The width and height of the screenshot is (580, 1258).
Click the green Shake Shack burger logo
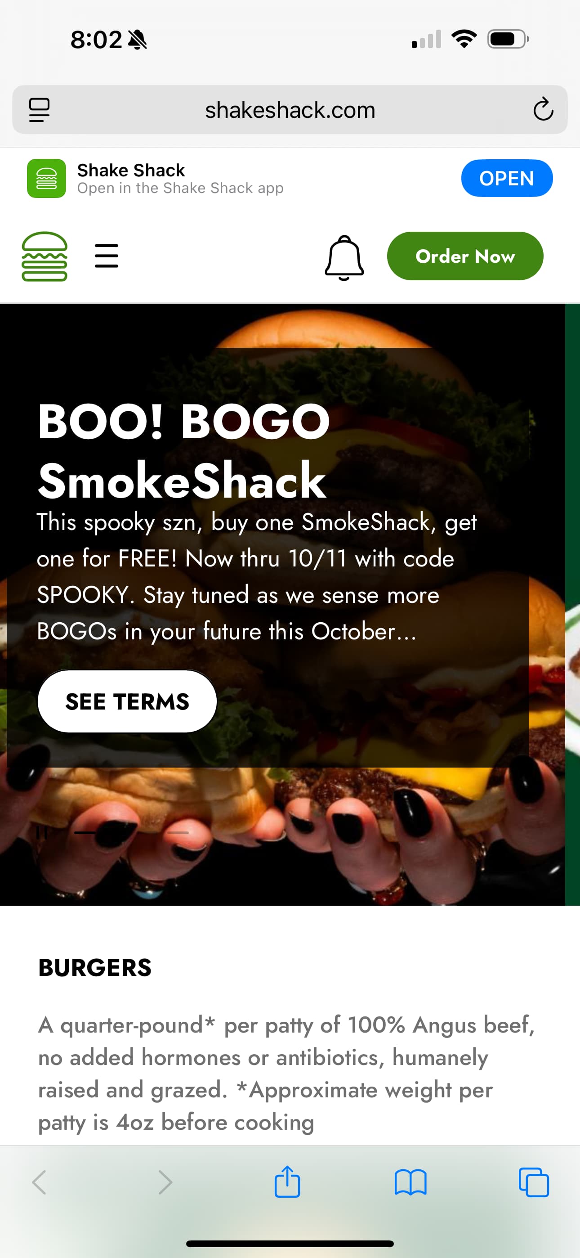[x=45, y=256]
